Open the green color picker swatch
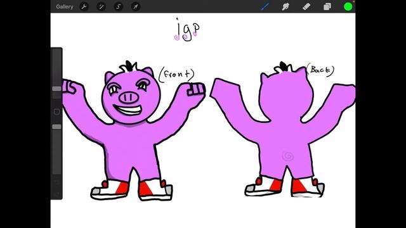Image resolution: width=406 pixels, height=228 pixels. pos(348,7)
